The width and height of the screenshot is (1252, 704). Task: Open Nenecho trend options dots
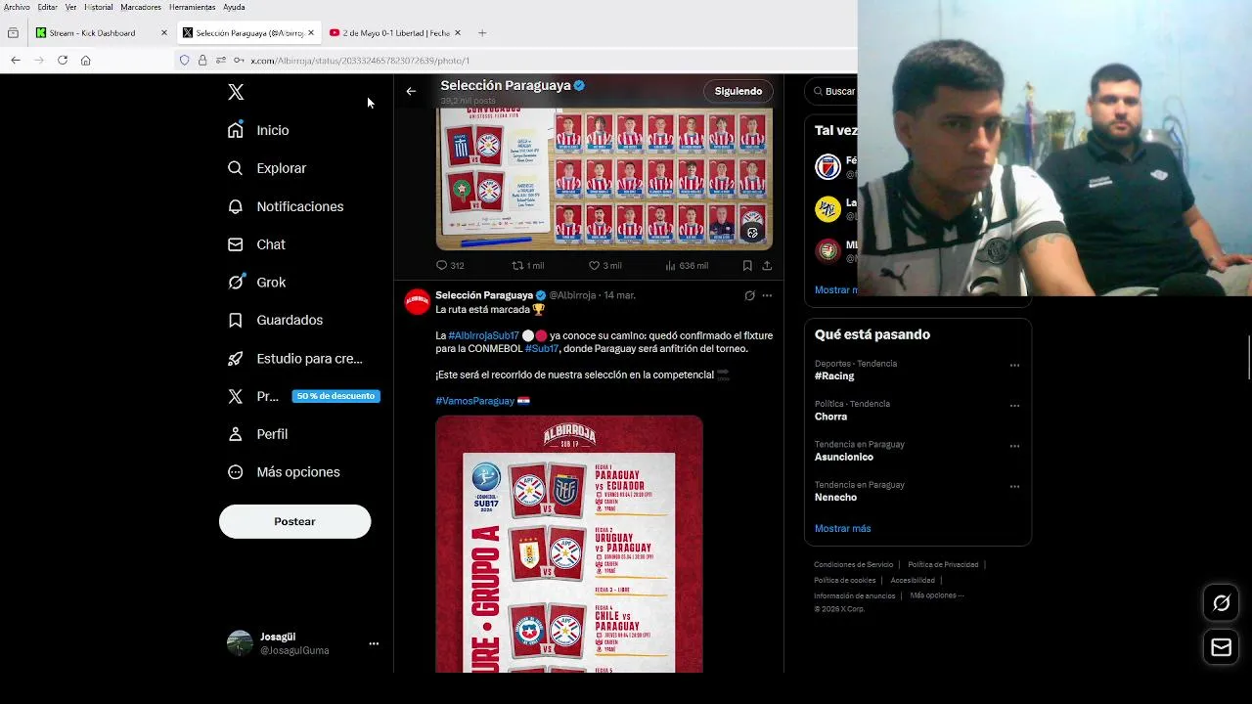[x=1014, y=487]
